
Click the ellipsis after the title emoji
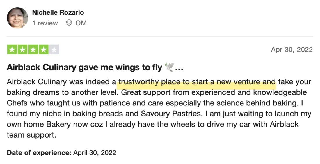179,69
